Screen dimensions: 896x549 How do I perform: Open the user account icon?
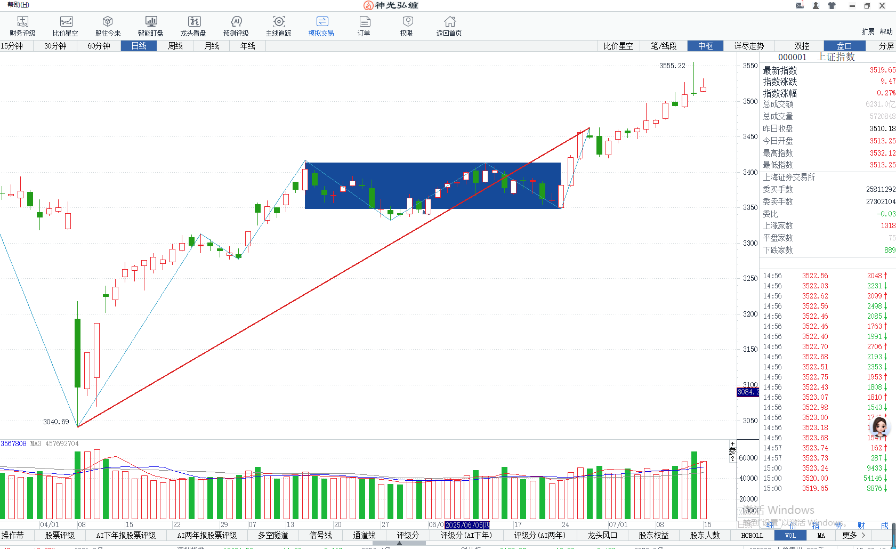pyautogui.click(x=816, y=5)
